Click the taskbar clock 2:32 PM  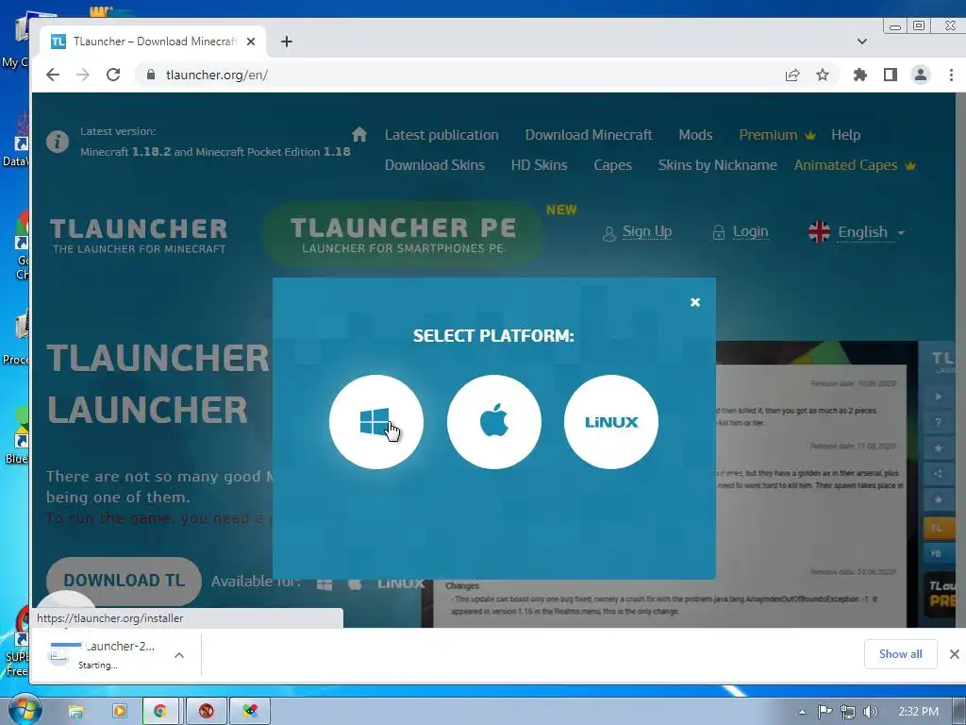[918, 712]
